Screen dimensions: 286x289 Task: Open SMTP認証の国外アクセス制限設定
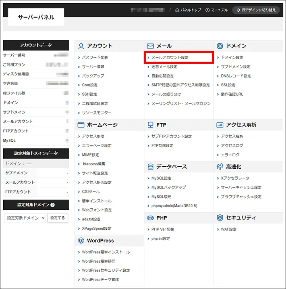click(x=180, y=85)
